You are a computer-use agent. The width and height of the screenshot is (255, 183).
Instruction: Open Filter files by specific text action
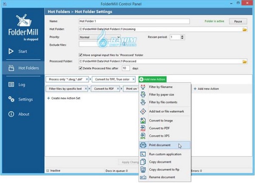65,89
